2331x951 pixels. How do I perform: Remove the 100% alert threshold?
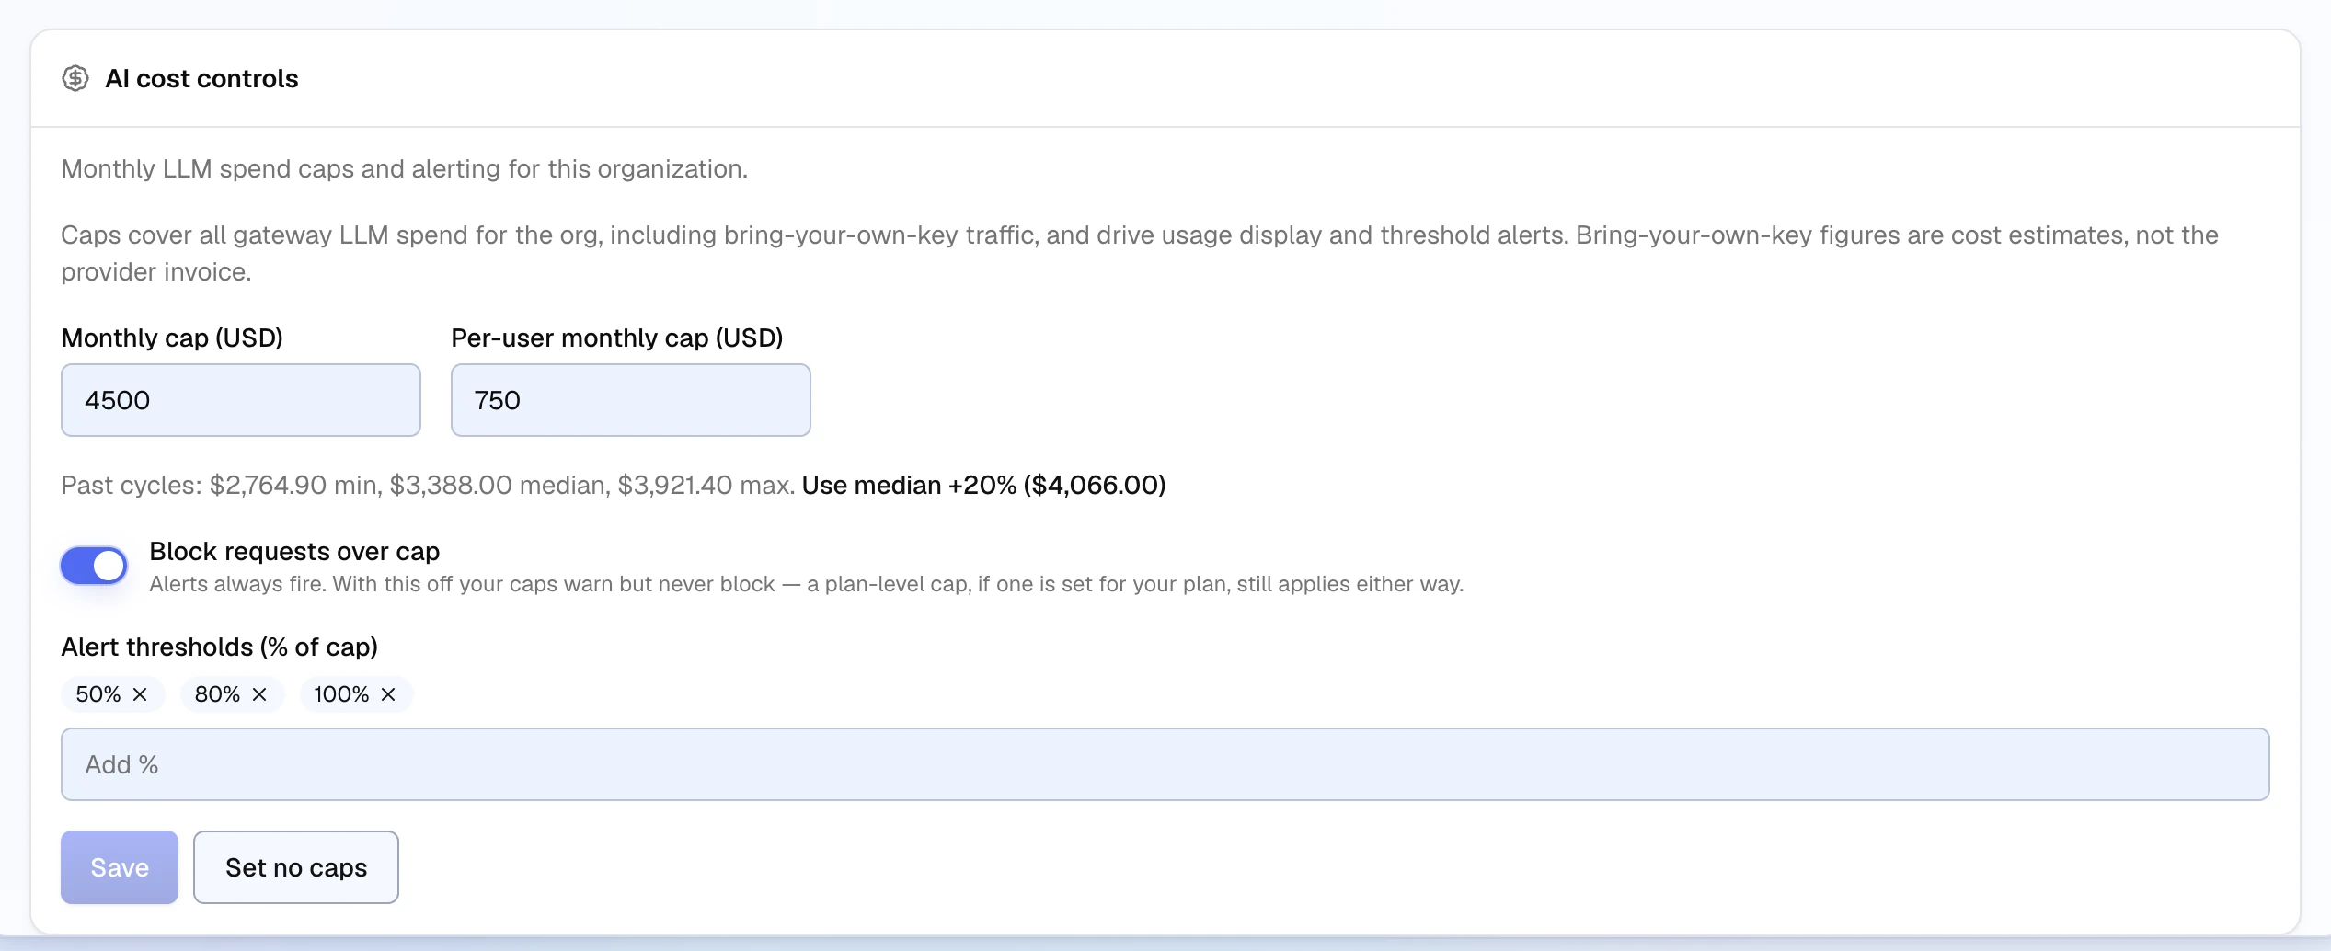click(388, 694)
